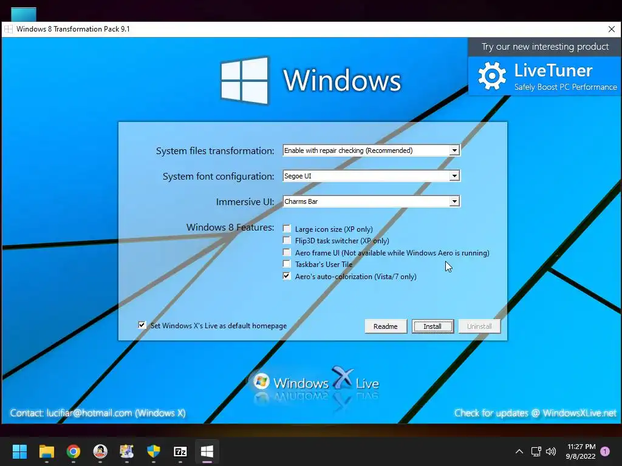Tick the Aero frame UI checkbox

click(x=287, y=252)
